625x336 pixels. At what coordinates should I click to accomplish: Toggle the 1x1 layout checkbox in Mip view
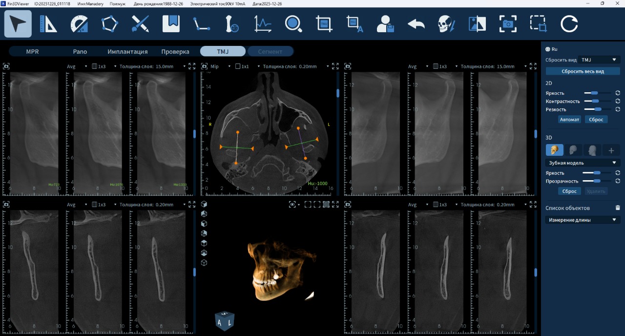[238, 66]
